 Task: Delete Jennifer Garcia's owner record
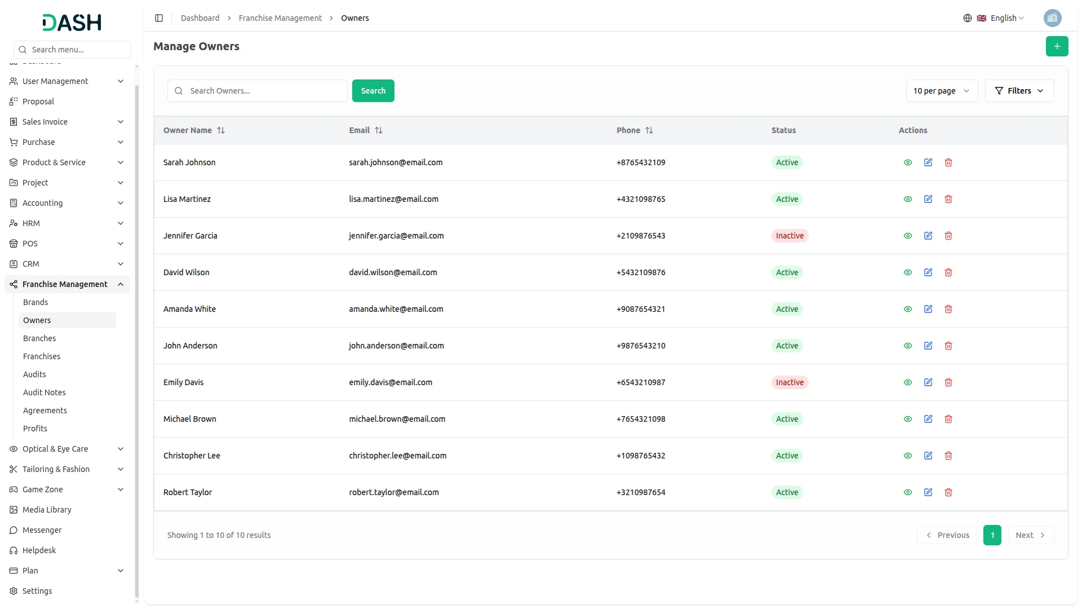tap(948, 236)
